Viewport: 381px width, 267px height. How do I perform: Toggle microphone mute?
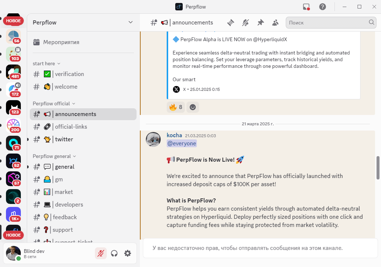tap(100, 253)
